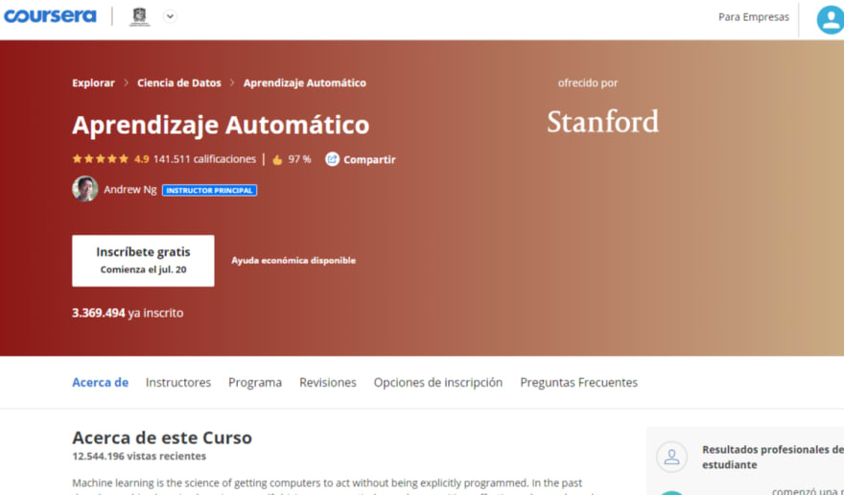
Task: Click the Stanford logo
Action: pos(603,122)
